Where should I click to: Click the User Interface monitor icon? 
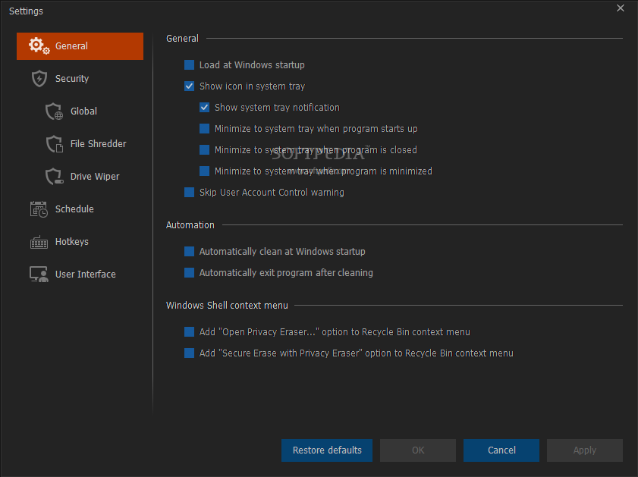pyautogui.click(x=39, y=274)
